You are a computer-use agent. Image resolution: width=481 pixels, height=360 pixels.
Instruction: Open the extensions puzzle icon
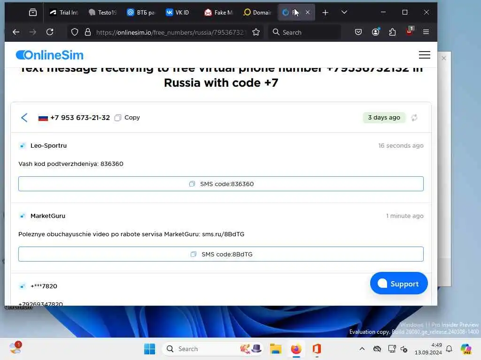click(392, 32)
